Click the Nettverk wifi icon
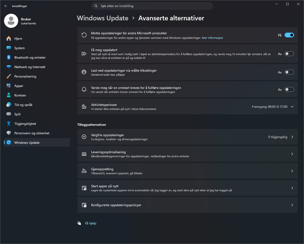This screenshot has width=304, height=244. [x=9, y=67]
